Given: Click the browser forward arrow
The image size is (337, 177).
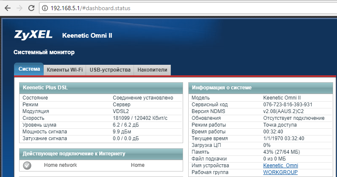Looking at the screenshot, I should (19, 8).
